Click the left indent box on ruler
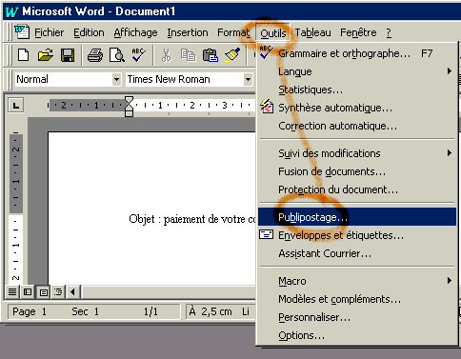 129,113
